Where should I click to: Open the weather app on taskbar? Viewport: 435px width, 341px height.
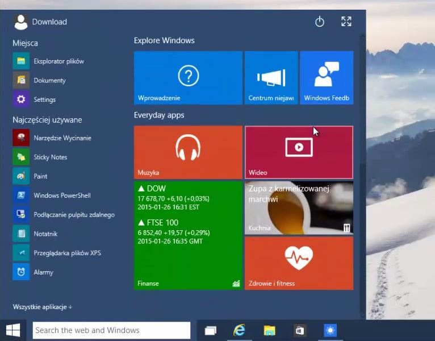coord(330,330)
